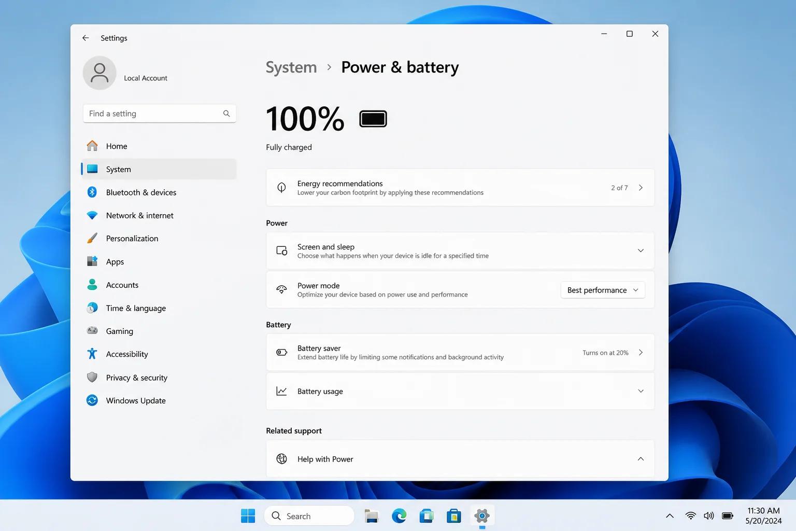Click the Power mode title
This screenshot has height=531, width=796.
click(319, 286)
